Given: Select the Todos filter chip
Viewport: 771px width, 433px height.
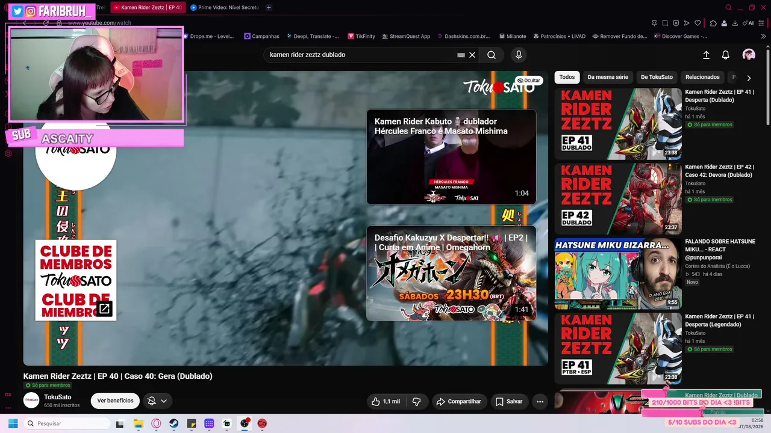Looking at the screenshot, I should click(x=567, y=77).
